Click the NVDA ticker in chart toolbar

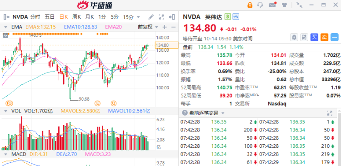click(x=20, y=17)
